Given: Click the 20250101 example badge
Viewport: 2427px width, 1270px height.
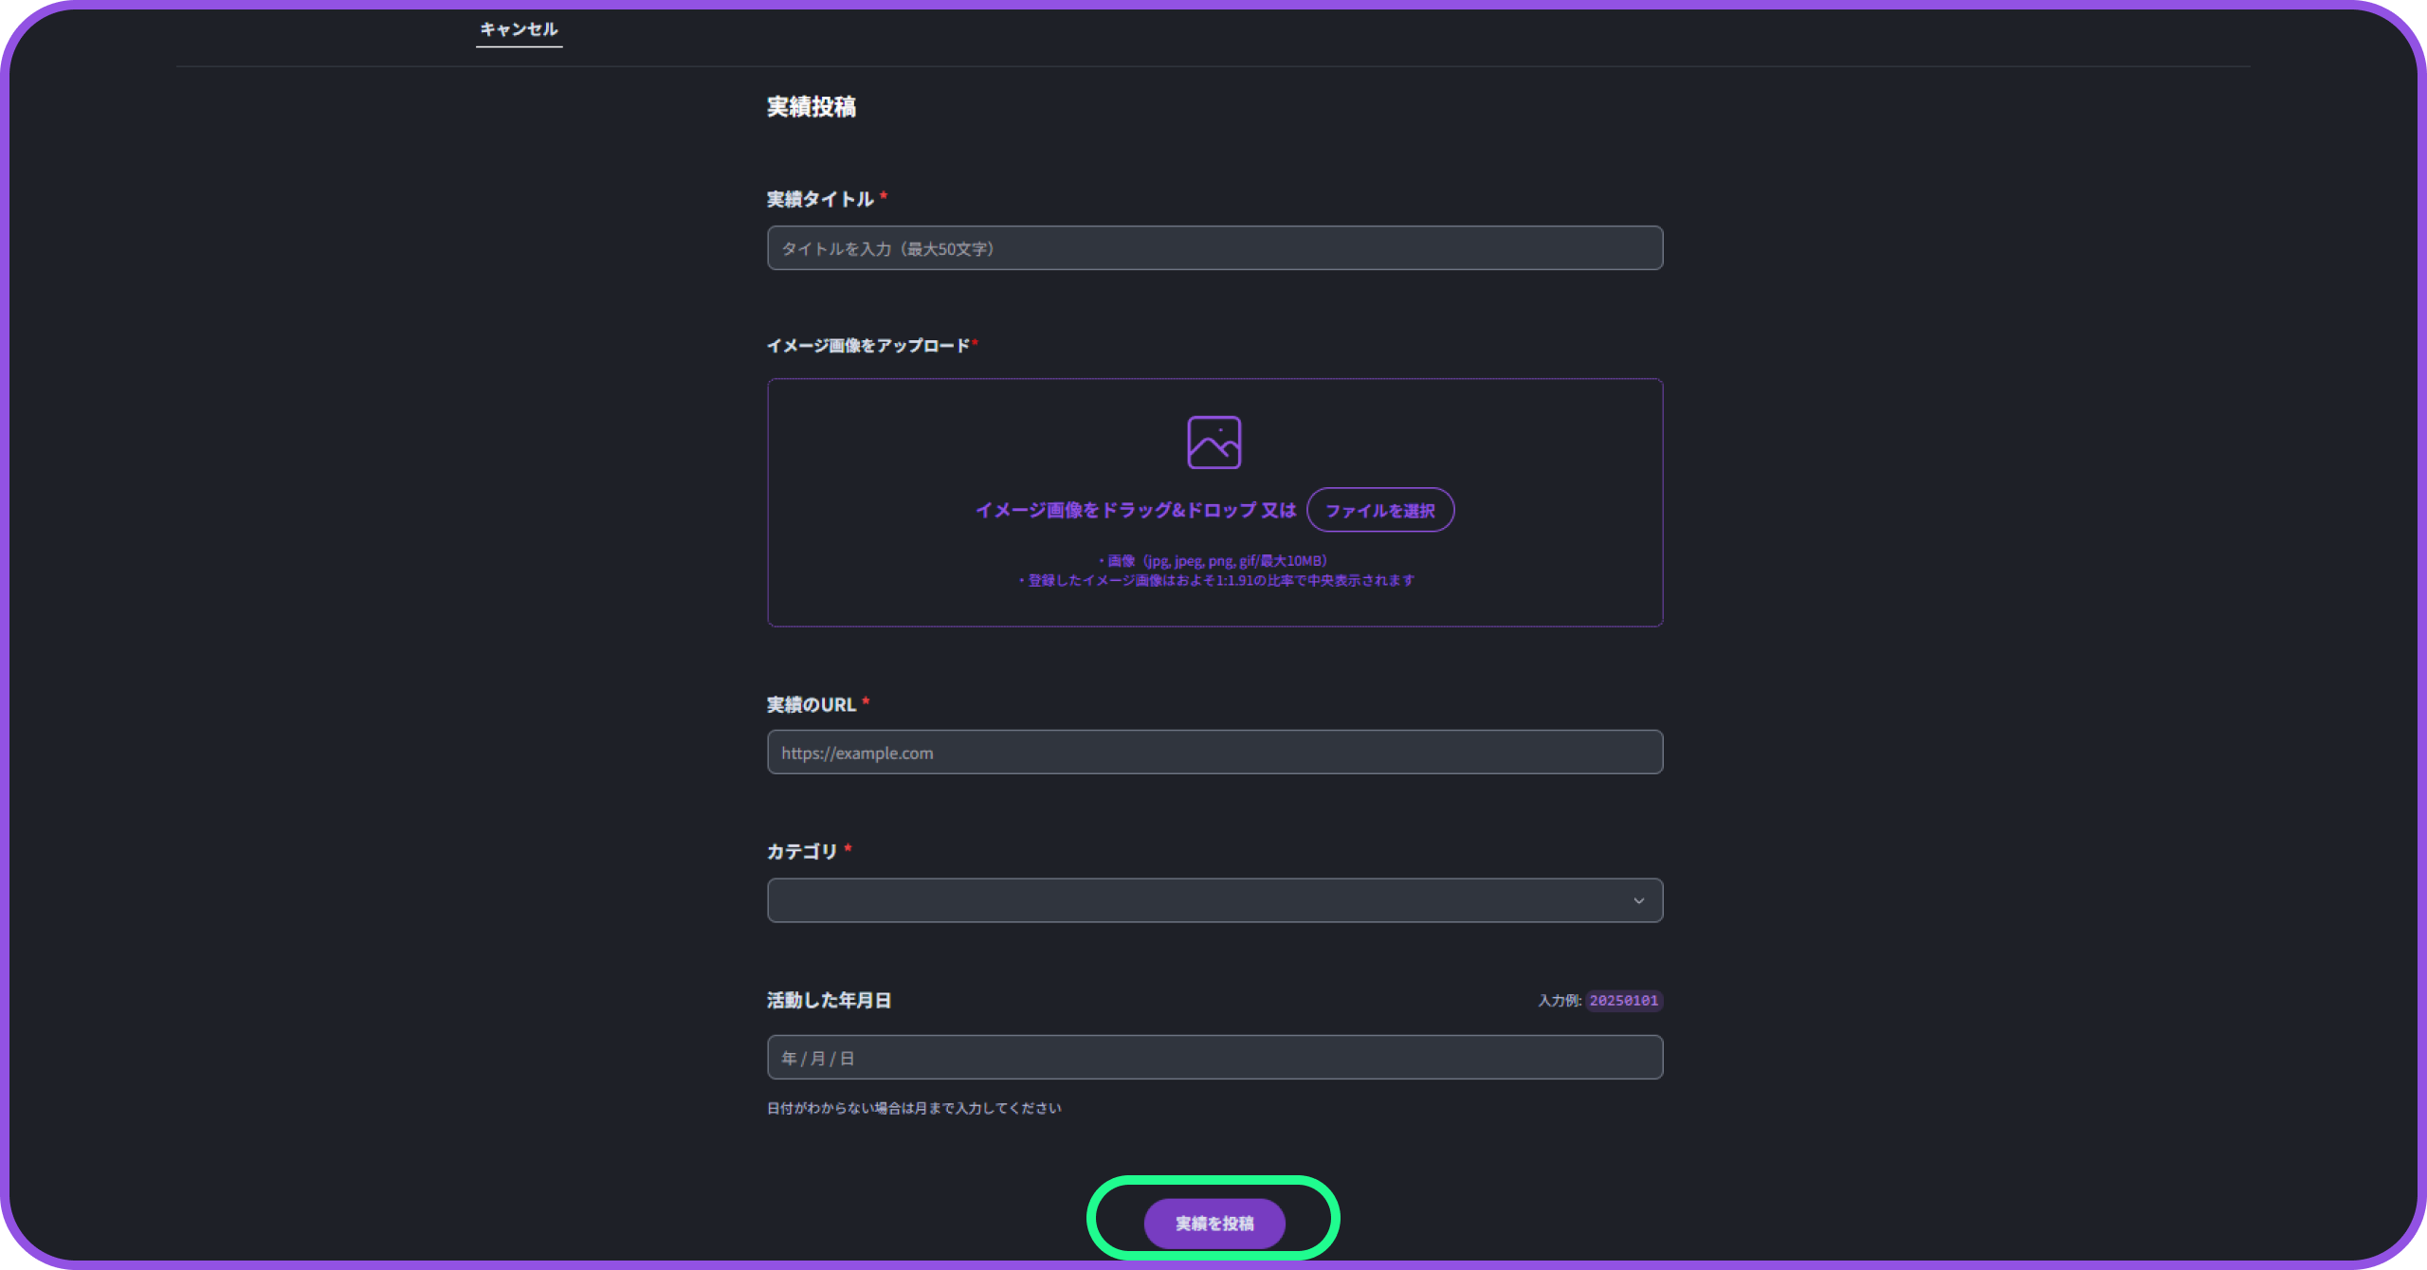Looking at the screenshot, I should coord(1623,1001).
